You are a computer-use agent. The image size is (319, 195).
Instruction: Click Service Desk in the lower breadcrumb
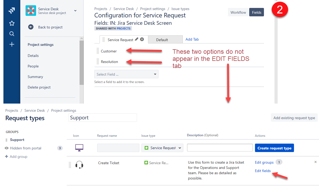coord(35,110)
